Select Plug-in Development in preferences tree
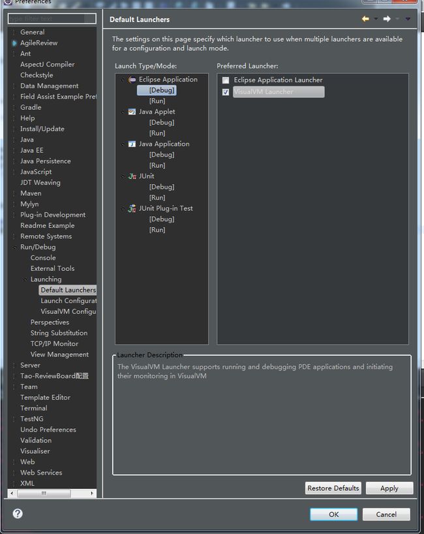424x534 pixels. coord(53,215)
